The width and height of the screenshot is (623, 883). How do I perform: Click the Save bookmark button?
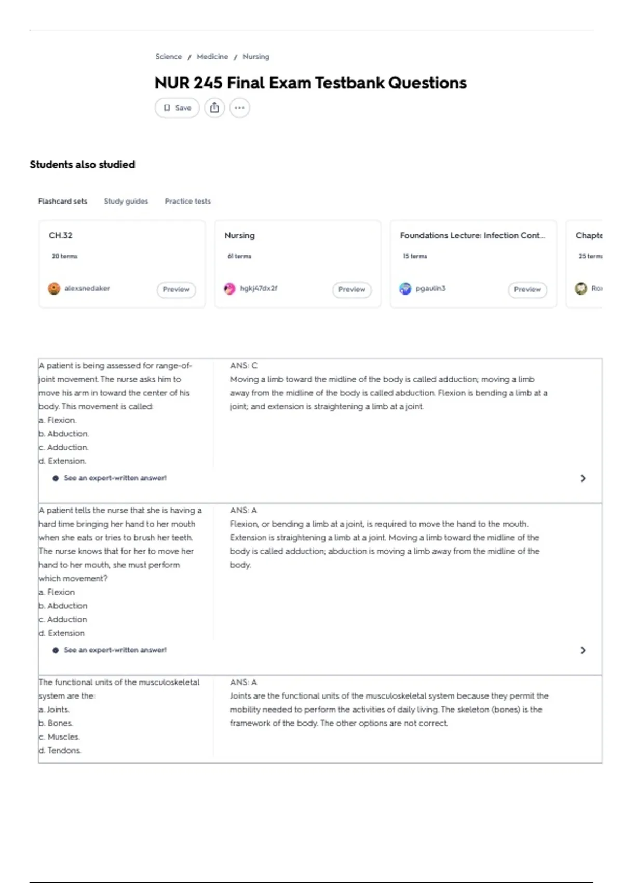pyautogui.click(x=177, y=108)
